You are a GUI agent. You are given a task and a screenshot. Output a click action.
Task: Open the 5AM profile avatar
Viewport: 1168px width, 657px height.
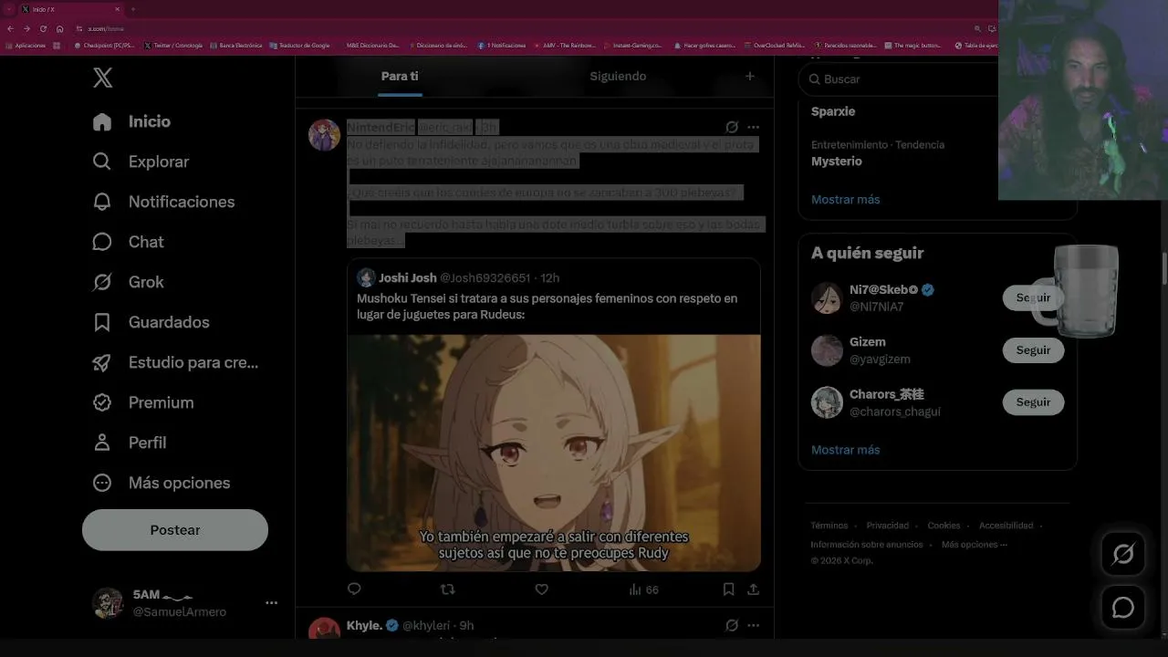(x=108, y=603)
